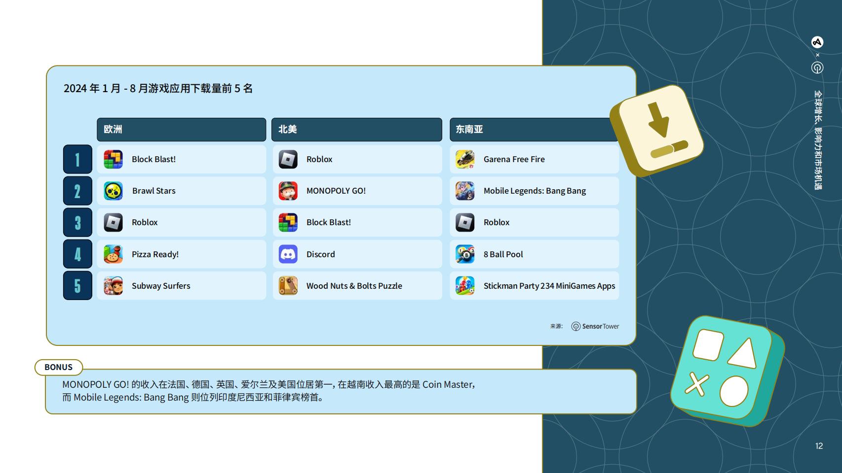Click 'Wood Nuts & Bolts Puzzle' text
The image size is (842, 473).
(x=354, y=286)
